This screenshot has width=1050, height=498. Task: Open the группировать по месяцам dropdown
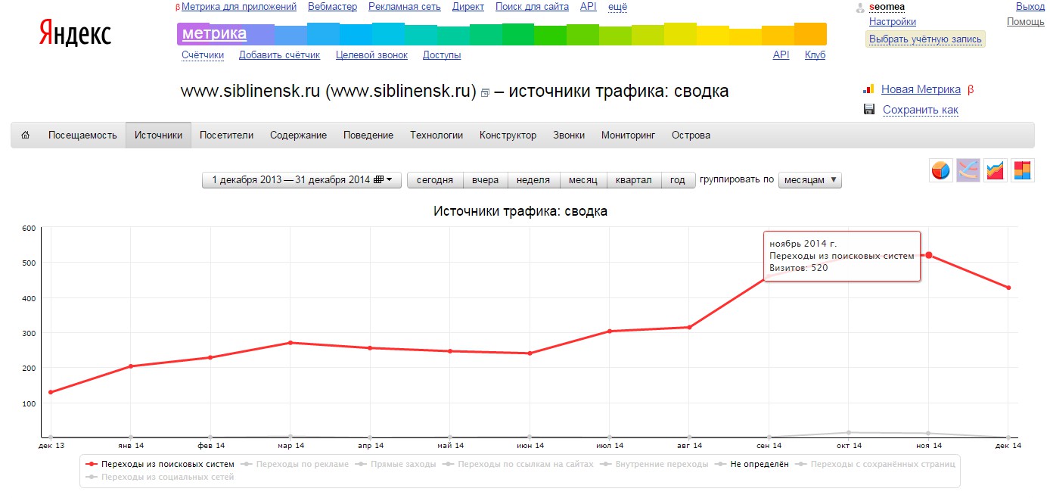pos(809,180)
